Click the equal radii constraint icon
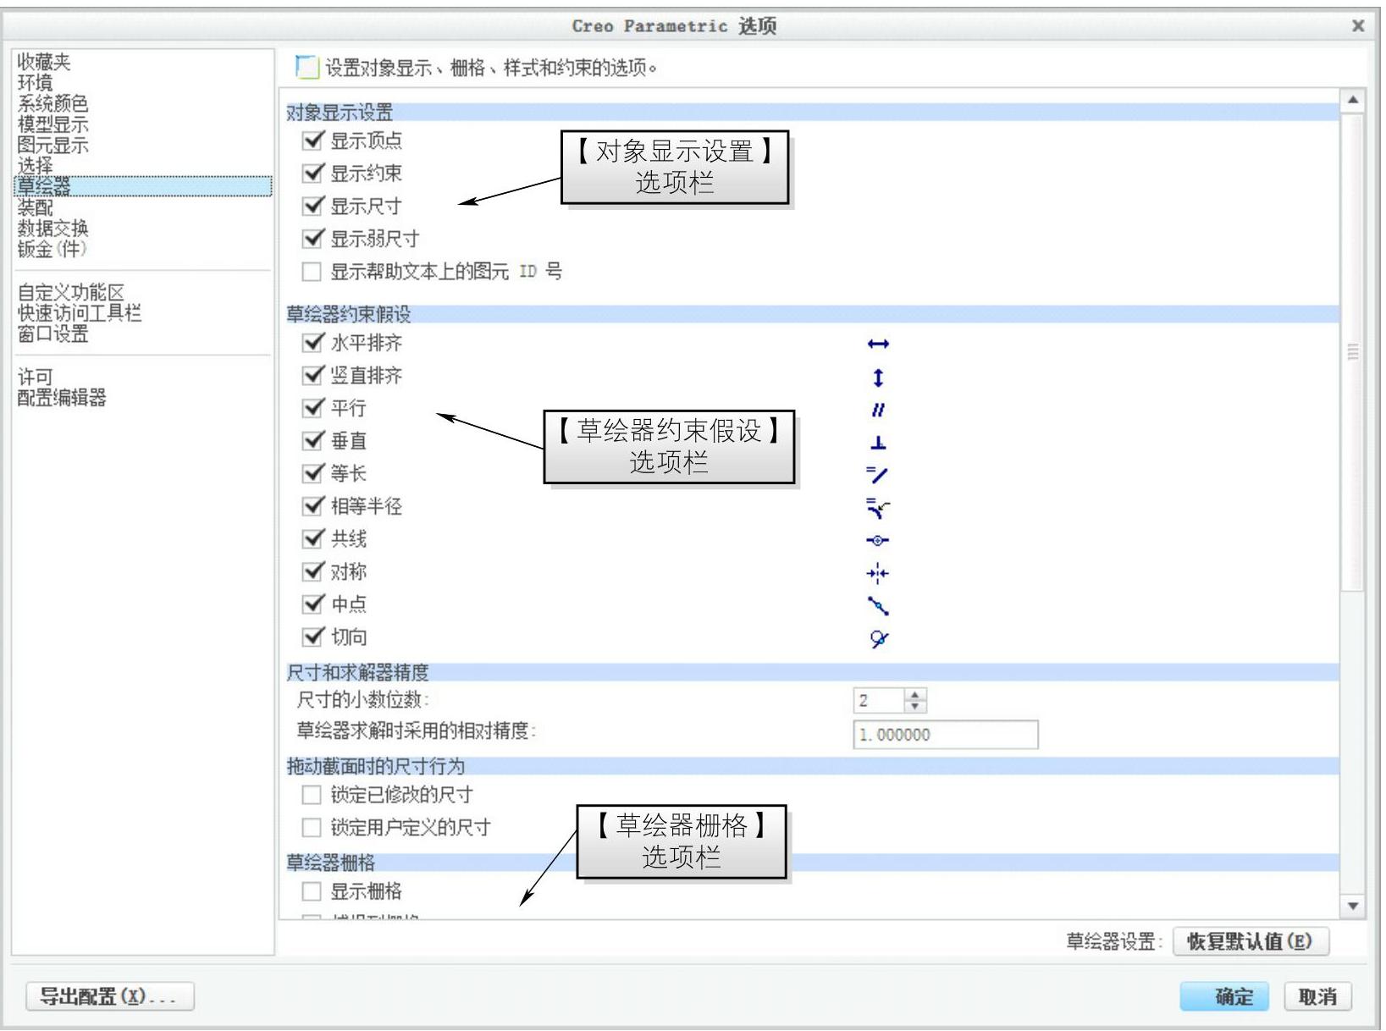 (878, 508)
